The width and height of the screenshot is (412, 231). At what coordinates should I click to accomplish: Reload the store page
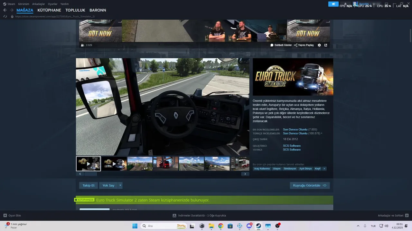click(5, 16)
